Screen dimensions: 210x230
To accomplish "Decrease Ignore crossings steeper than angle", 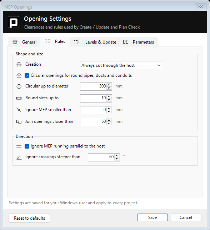I will click(116, 159).
